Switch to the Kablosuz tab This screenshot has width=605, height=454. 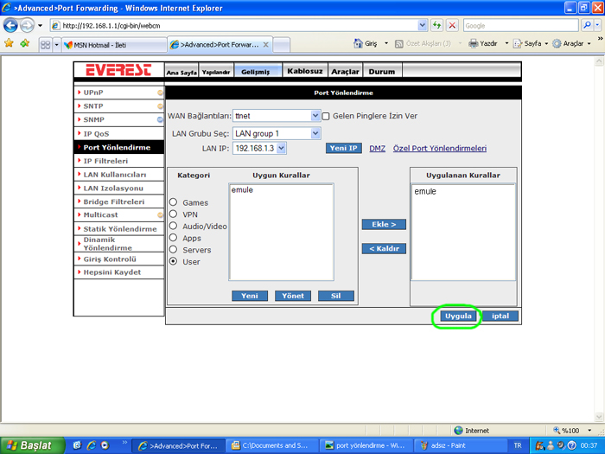coord(305,71)
